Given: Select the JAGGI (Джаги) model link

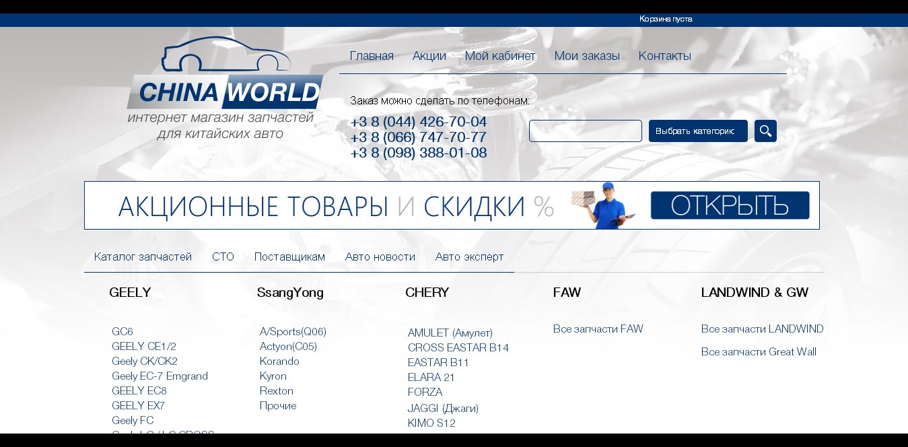Looking at the screenshot, I should coord(443,409).
